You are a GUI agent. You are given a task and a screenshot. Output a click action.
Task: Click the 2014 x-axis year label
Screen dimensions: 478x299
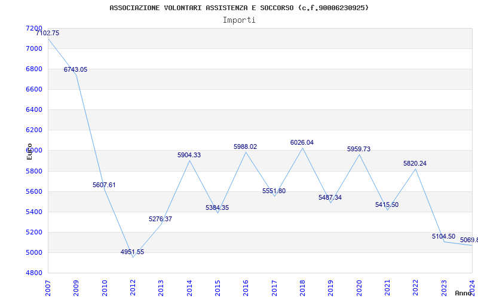(189, 288)
